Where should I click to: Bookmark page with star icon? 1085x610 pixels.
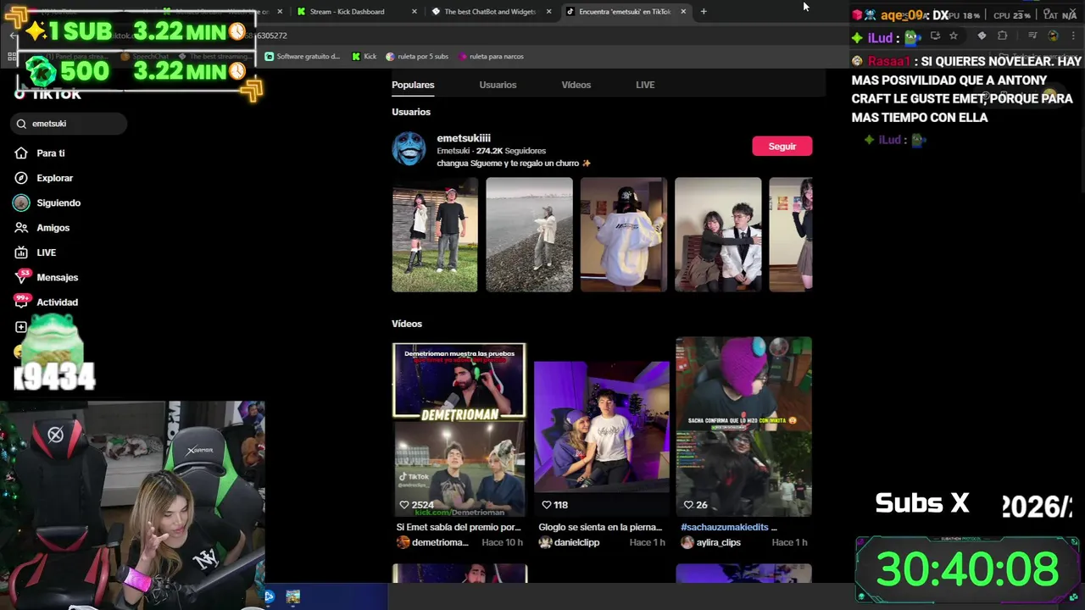pos(954,36)
